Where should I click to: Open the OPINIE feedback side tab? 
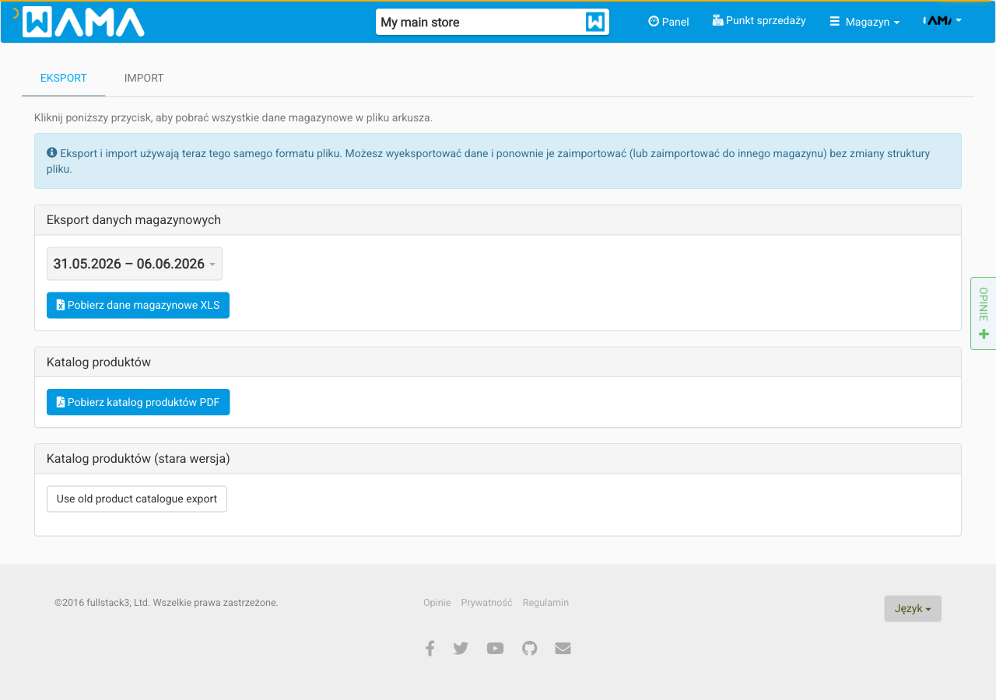click(x=984, y=313)
